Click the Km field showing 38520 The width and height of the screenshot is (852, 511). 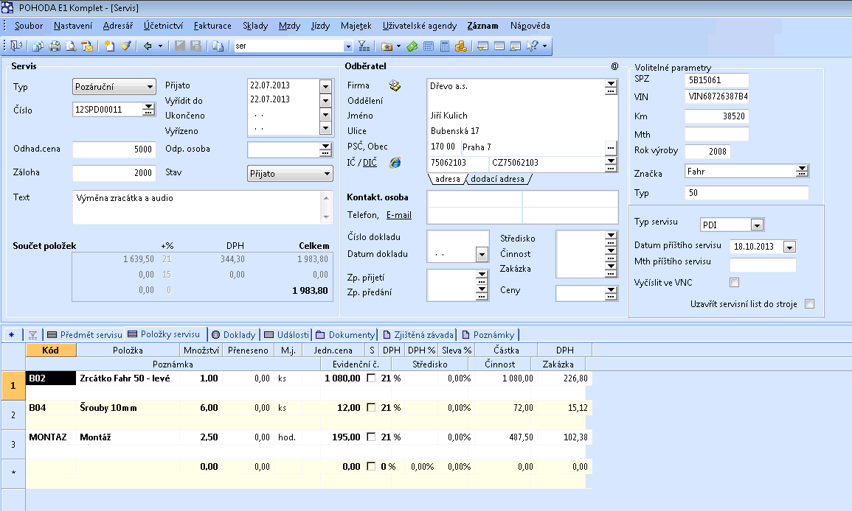[x=717, y=116]
